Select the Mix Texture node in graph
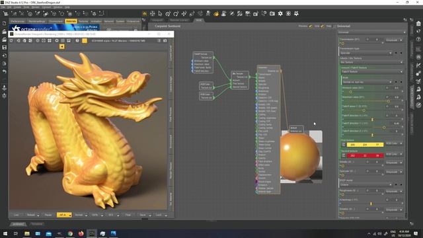Viewport: 423px width, 238px height. click(x=240, y=80)
